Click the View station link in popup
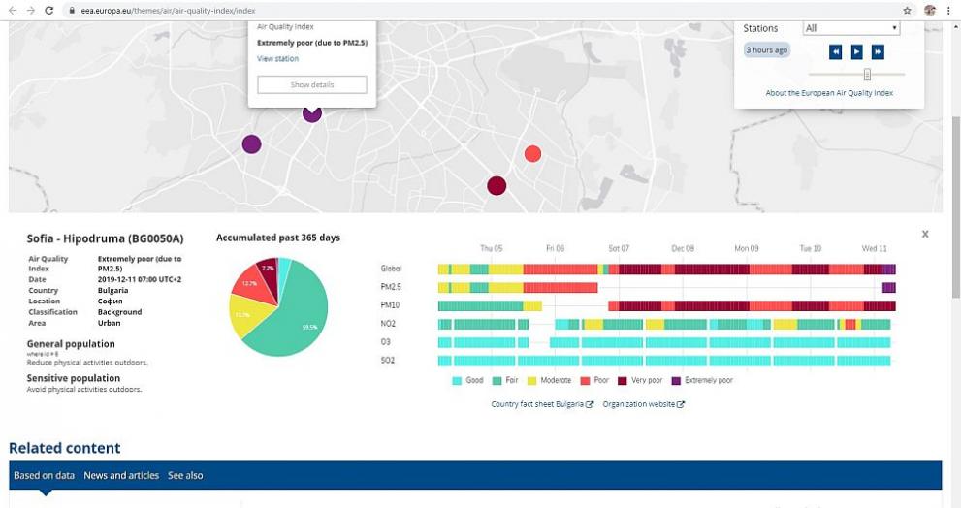Viewport: 961px width, 508px height. point(277,59)
